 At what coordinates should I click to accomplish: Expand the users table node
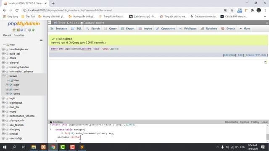(7, 94)
